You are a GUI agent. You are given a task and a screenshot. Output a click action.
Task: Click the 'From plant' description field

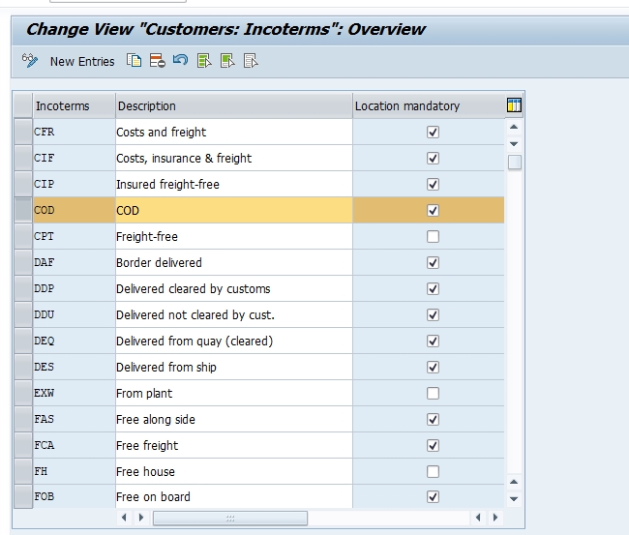pos(234,393)
